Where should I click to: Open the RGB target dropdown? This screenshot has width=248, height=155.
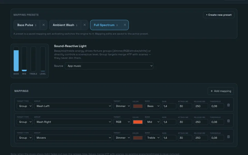point(122,122)
